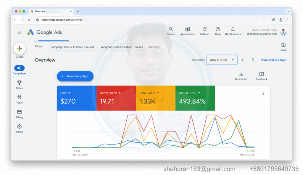303x175 pixels.
Task: Open Tools in the sidebar
Action: pos(19,99)
